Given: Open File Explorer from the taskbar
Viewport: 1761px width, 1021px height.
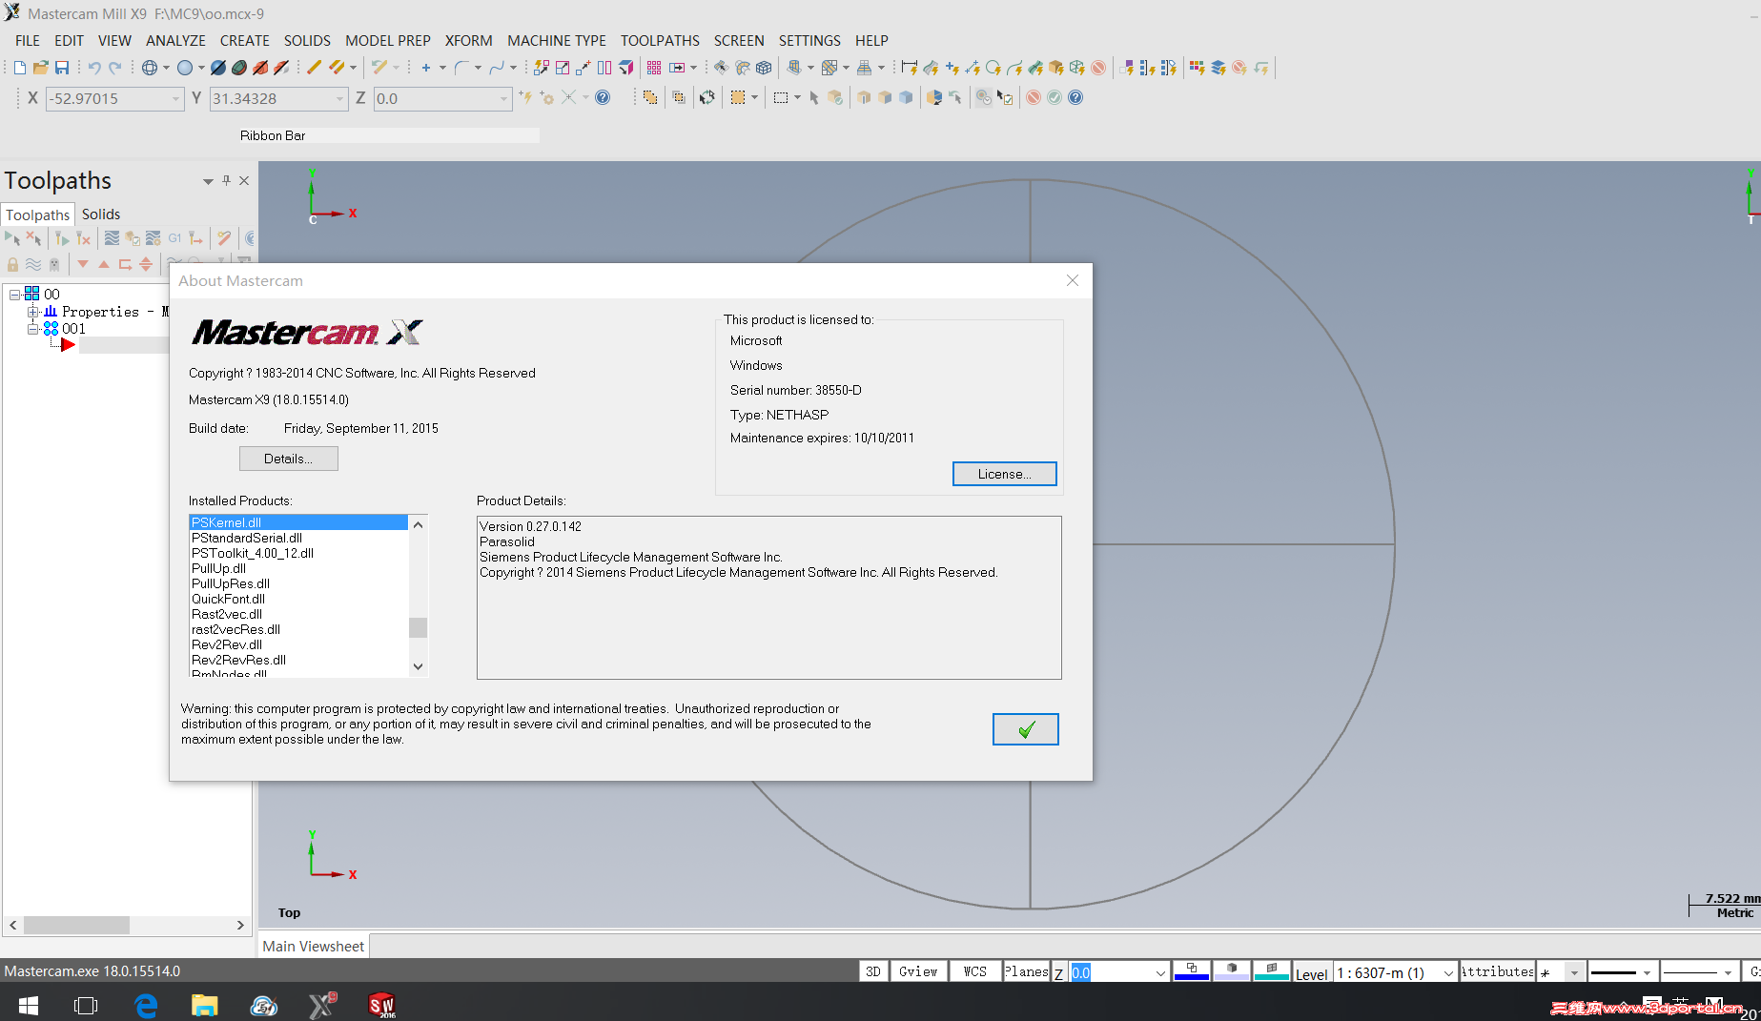Looking at the screenshot, I should pos(205,1005).
